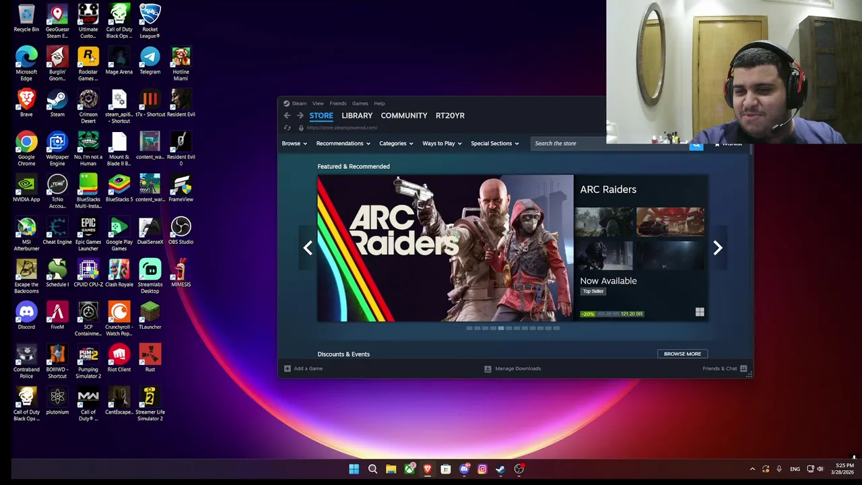The height and width of the screenshot is (485, 862).
Task: Open the Rocket League desktop icon
Action: [x=150, y=22]
